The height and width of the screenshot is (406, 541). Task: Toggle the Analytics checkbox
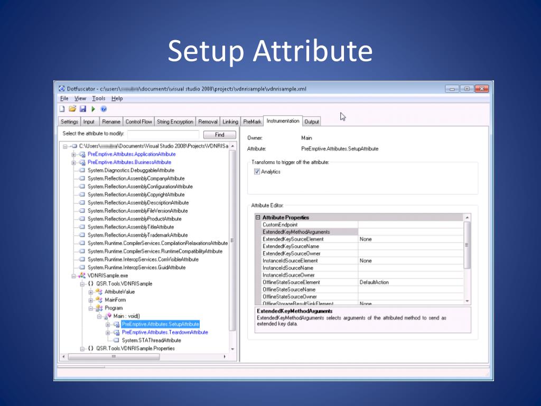click(257, 172)
